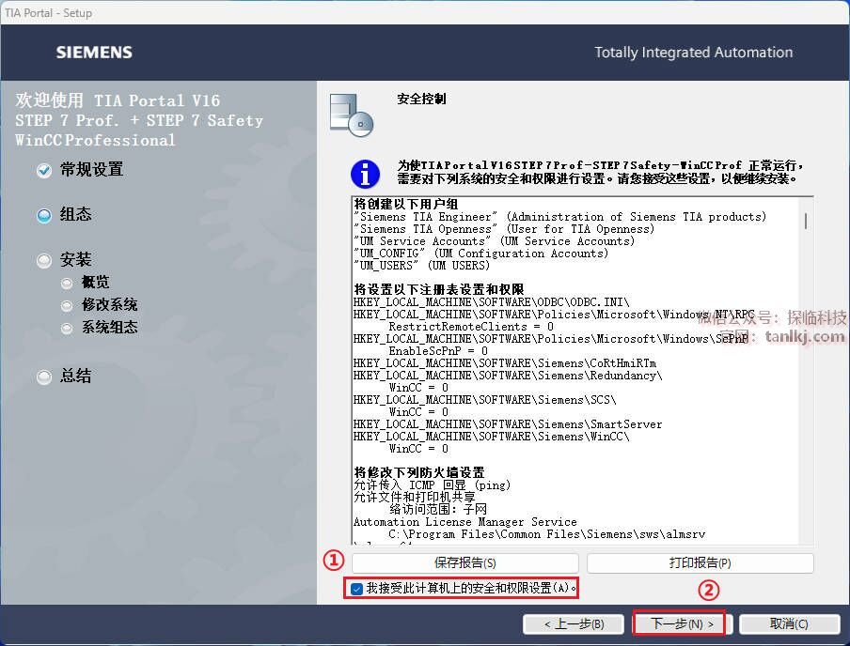Click the blue information icon

[x=366, y=174]
